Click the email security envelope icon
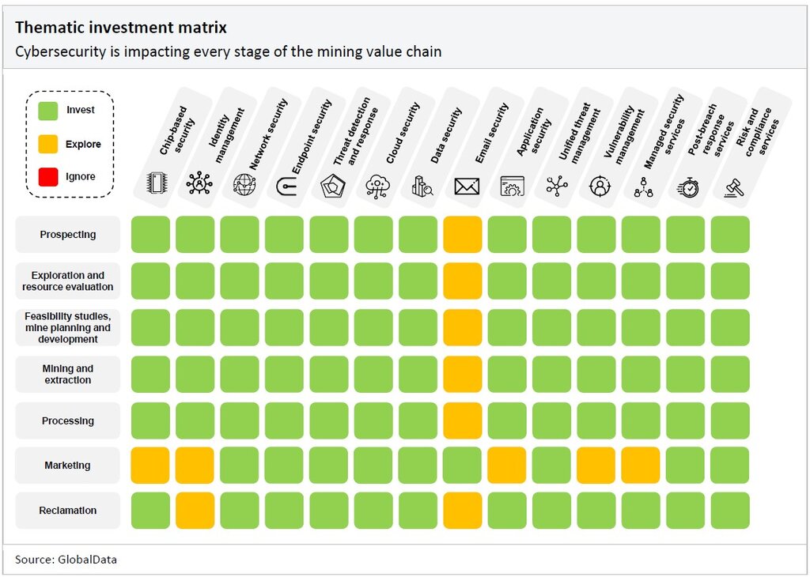Viewport: 810px width, 577px height. point(467,187)
